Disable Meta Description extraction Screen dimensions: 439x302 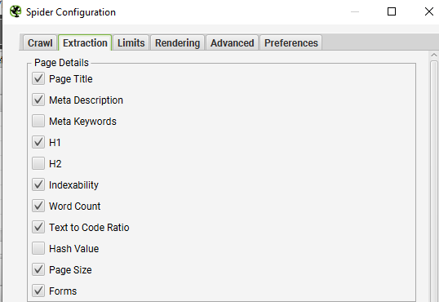click(38, 100)
